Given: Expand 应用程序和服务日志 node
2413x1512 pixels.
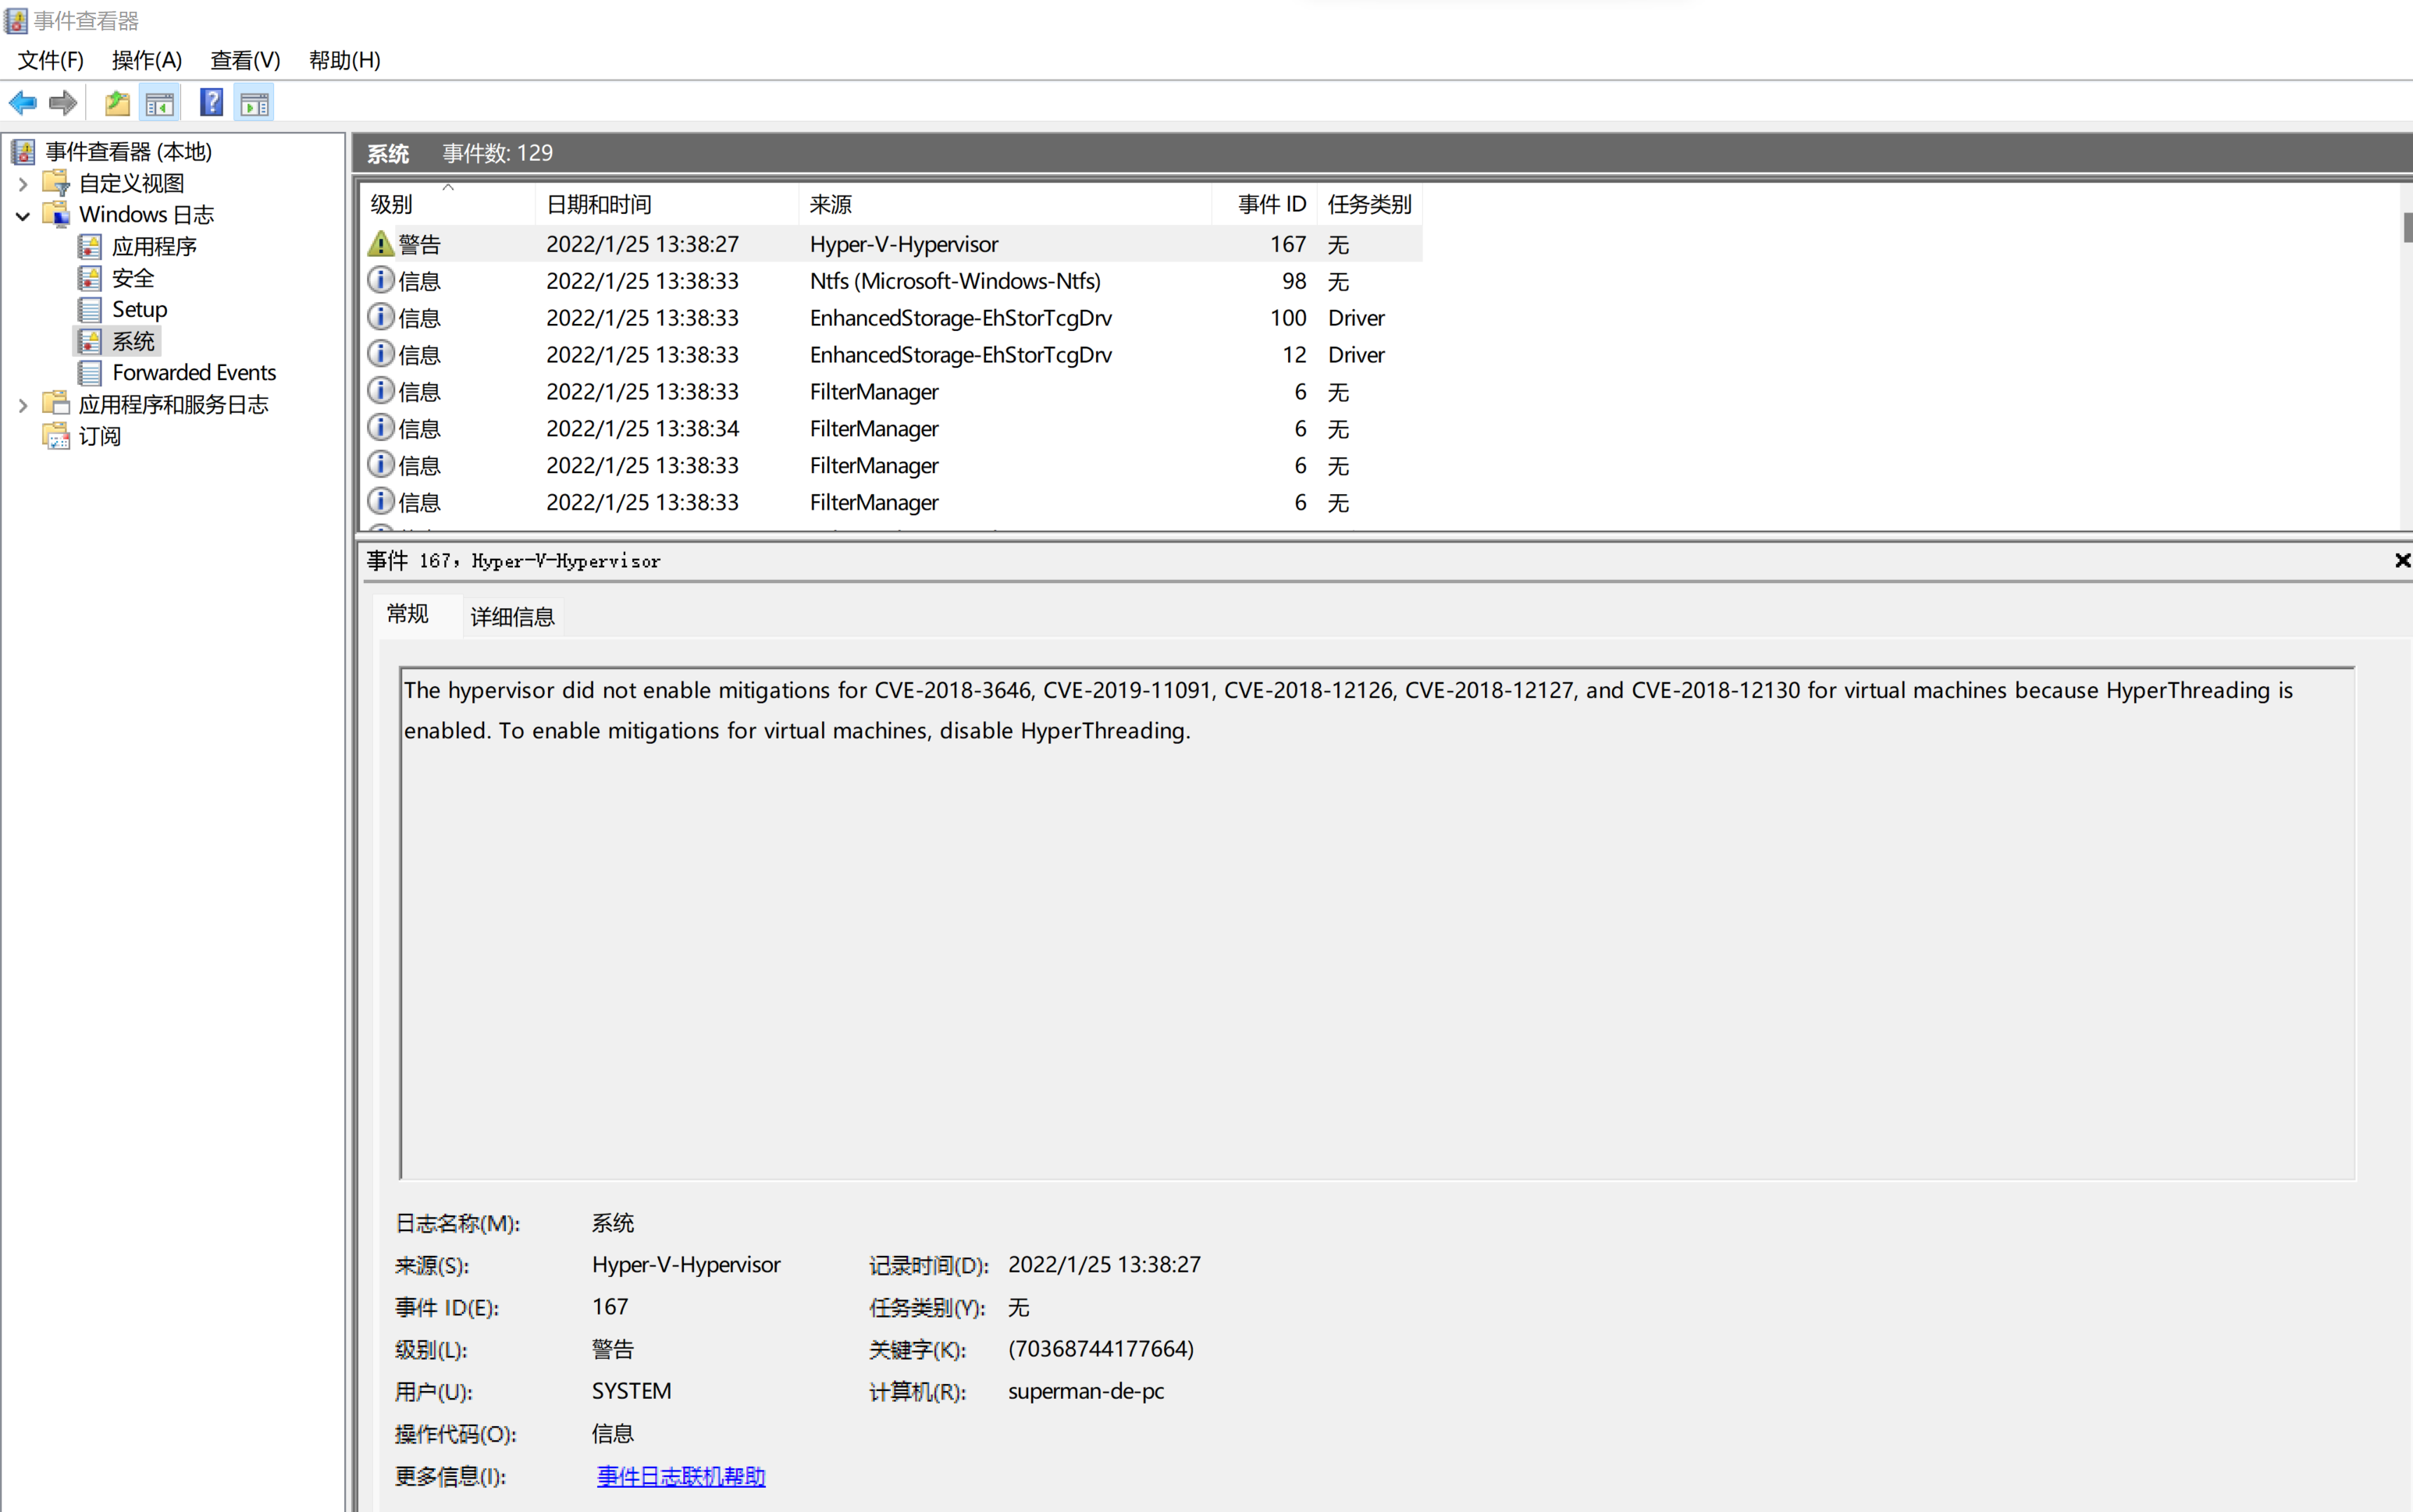Looking at the screenshot, I should pos(23,405).
